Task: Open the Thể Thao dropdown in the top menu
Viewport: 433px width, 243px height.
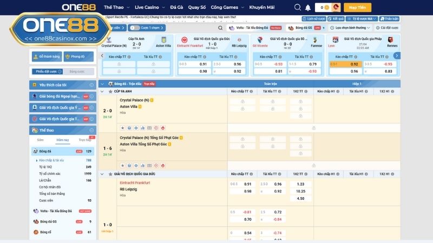Action: [x=116, y=8]
